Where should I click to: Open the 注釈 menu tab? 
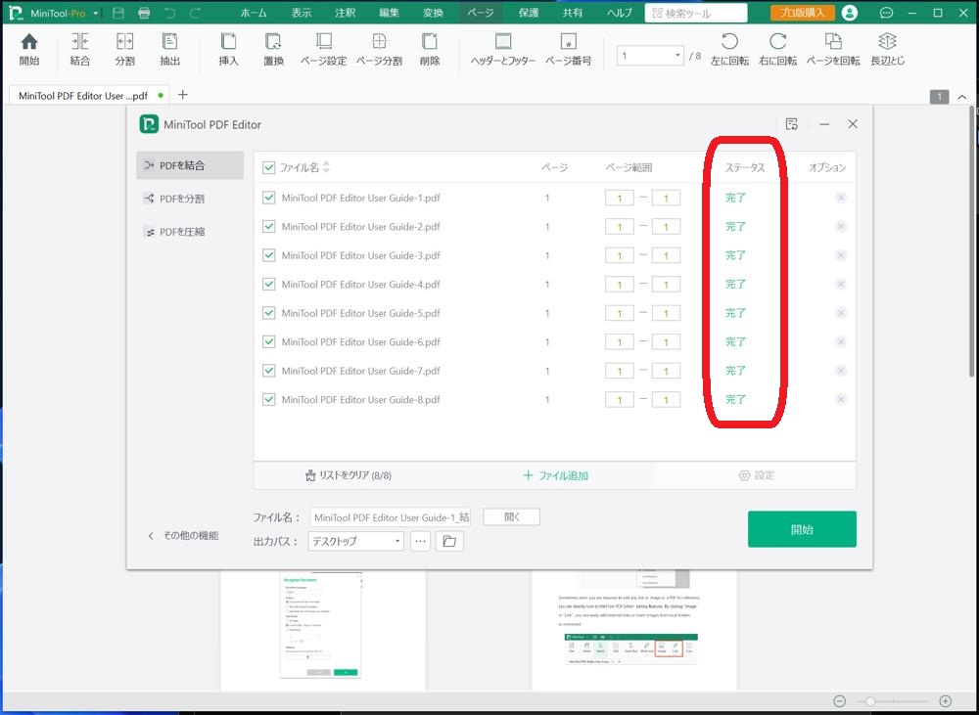coord(346,13)
